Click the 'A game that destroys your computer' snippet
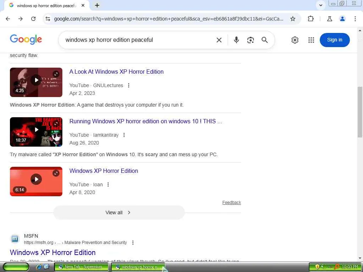 click(x=97, y=105)
